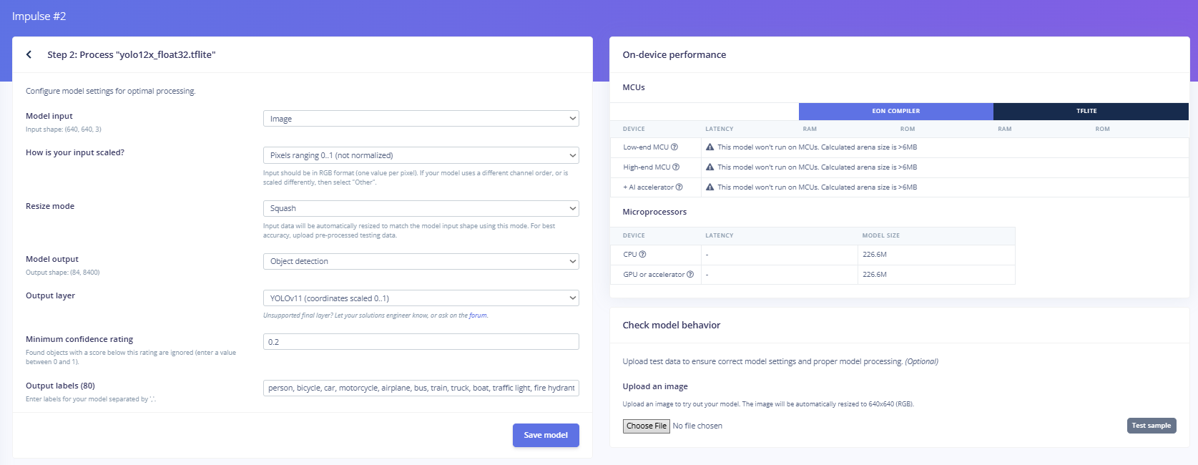The height and width of the screenshot is (465, 1198).
Task: Open Output layer YOLOv11 dropdown
Action: [421, 298]
